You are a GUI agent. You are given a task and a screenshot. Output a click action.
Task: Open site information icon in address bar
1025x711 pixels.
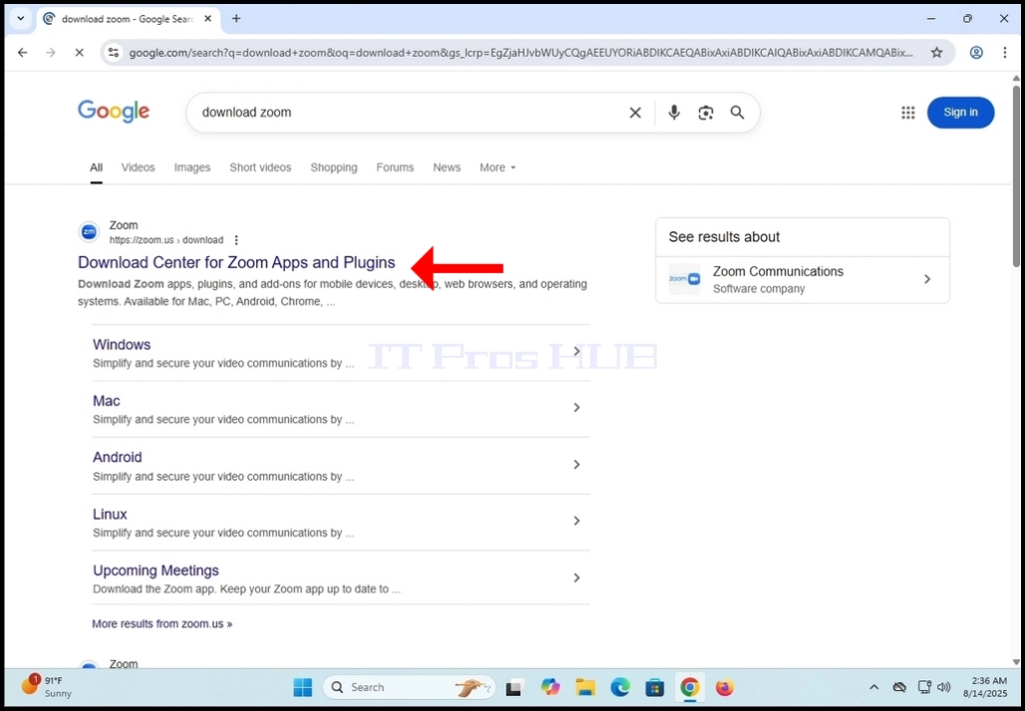click(x=113, y=52)
